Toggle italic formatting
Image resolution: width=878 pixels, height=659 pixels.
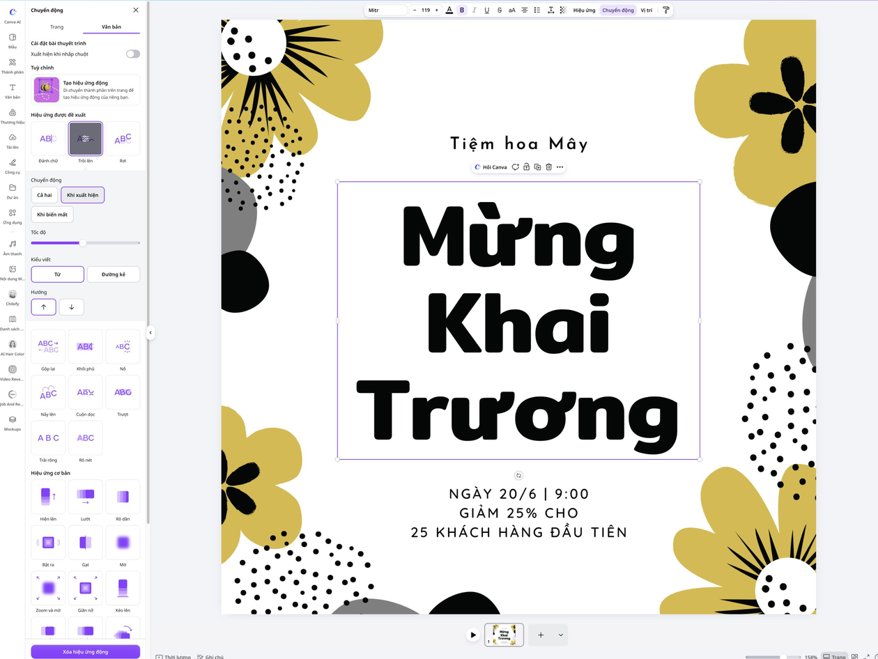[x=474, y=10]
